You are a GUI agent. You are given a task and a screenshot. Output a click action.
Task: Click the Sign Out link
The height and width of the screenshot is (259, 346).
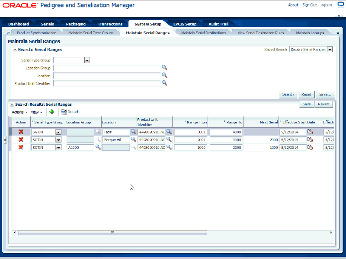pyautogui.click(x=309, y=5)
